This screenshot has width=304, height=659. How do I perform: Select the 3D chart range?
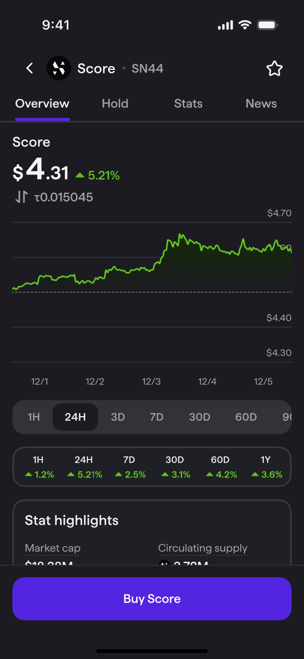118,417
